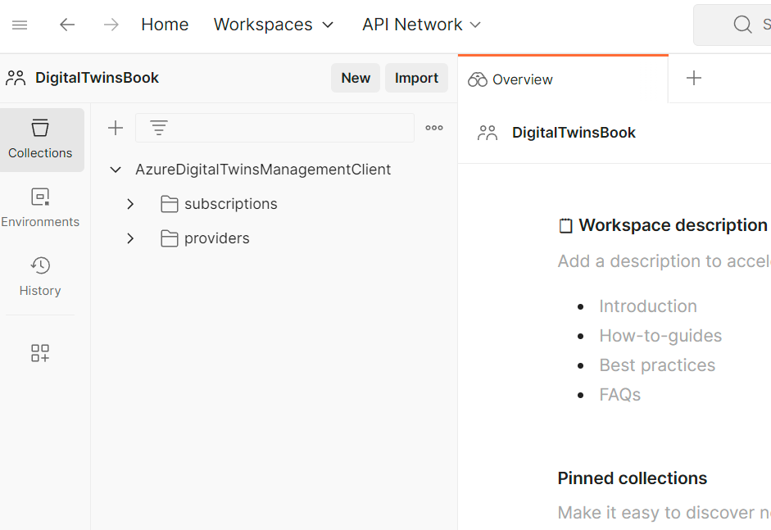
Task: Go forward with the right arrow
Action: click(x=111, y=25)
